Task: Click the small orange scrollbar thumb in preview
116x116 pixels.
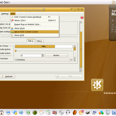Action: point(75,49)
